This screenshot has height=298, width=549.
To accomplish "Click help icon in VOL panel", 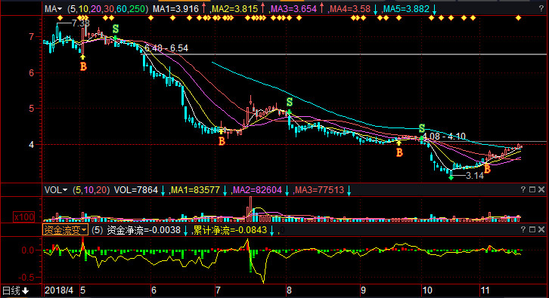I will click(523, 189).
